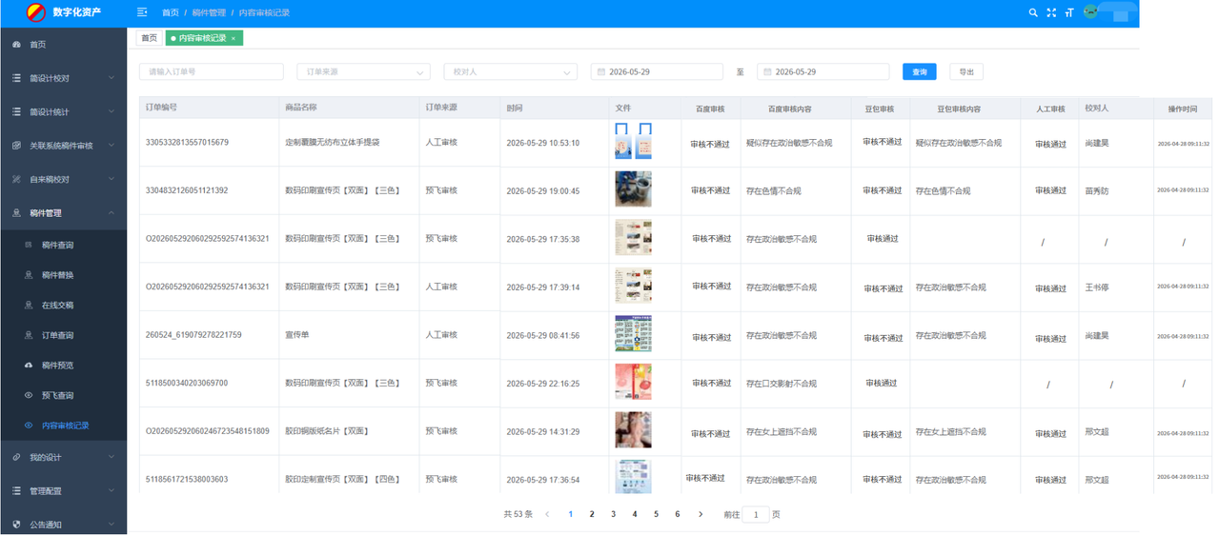Expand the 管理配置 menu chevron
Viewport: 1219px width, 535px height.
pyautogui.click(x=112, y=491)
